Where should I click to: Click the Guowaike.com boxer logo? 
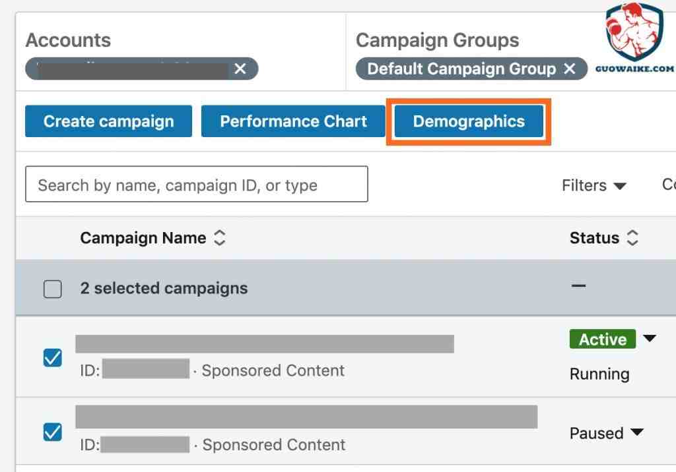(634, 38)
